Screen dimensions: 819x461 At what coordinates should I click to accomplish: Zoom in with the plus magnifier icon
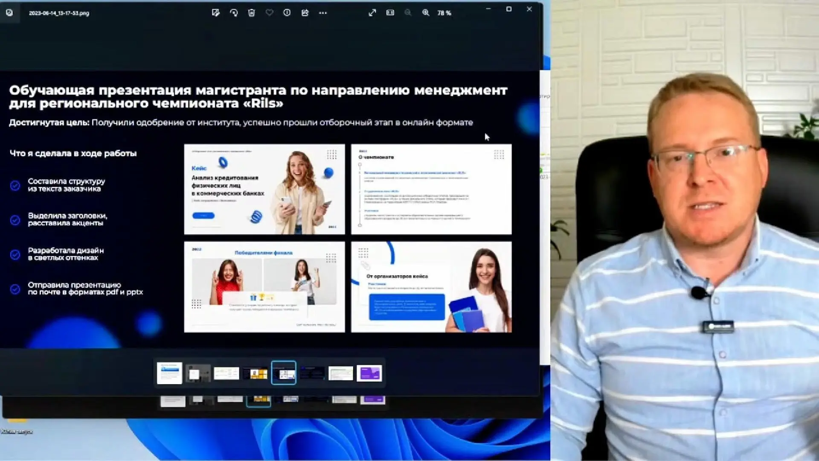coord(426,13)
